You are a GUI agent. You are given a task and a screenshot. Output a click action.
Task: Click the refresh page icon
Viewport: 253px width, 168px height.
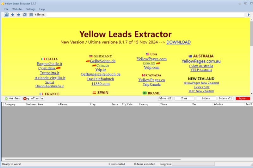click(x=25, y=15)
